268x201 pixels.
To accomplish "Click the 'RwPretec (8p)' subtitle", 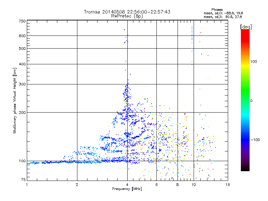I will 127,16.
